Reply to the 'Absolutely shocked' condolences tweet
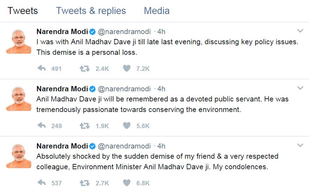 [41, 183]
